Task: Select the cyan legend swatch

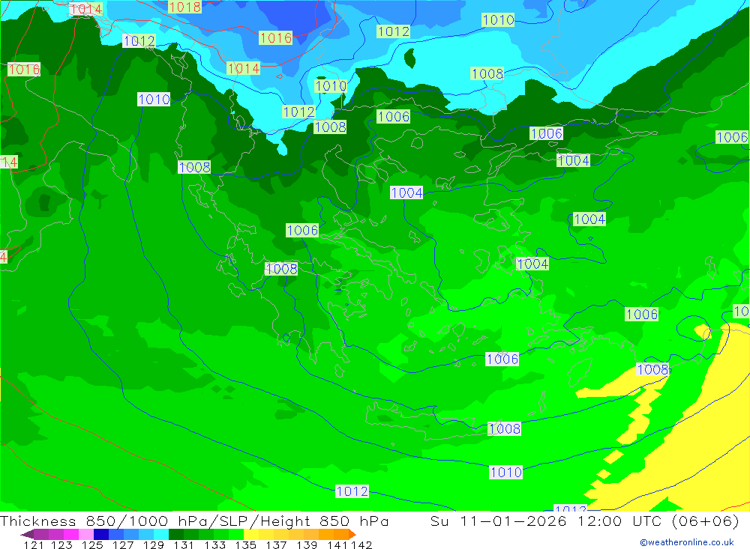Action: click(x=161, y=534)
